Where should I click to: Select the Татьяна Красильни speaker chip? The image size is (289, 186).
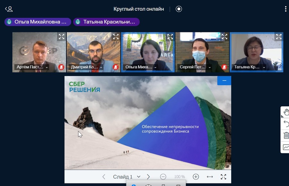pos(106,22)
